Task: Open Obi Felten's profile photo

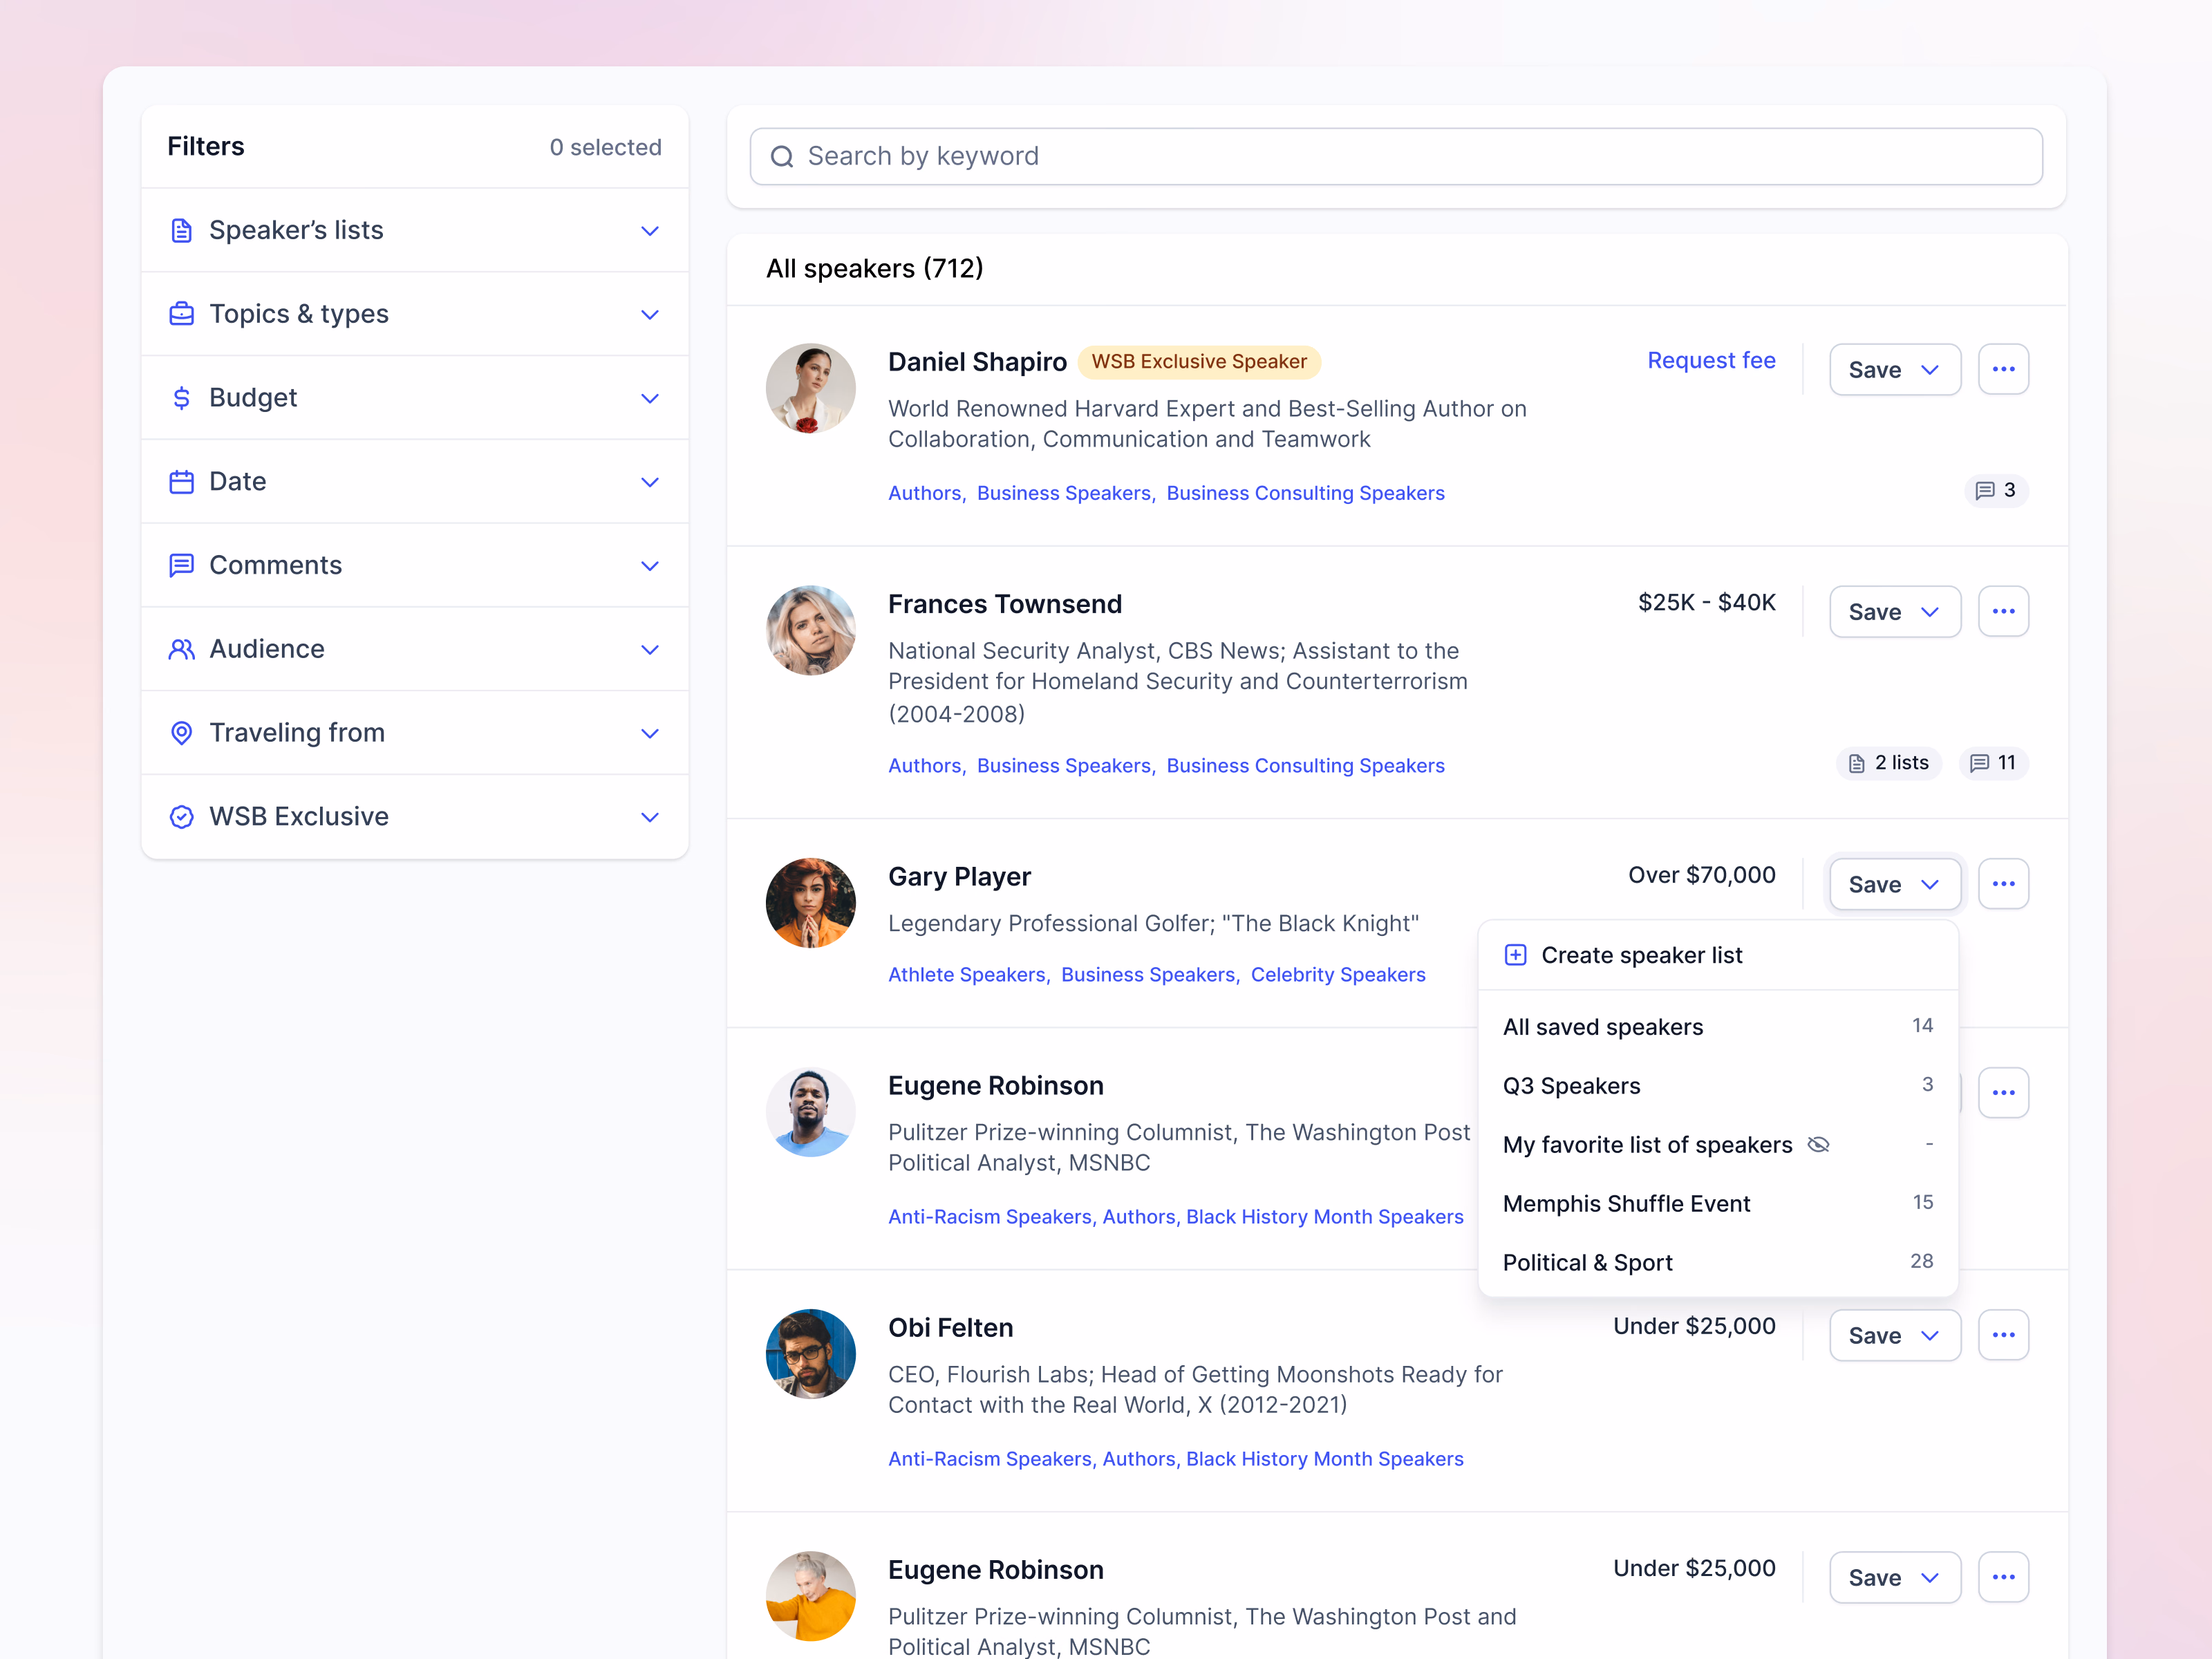Action: [x=810, y=1354]
